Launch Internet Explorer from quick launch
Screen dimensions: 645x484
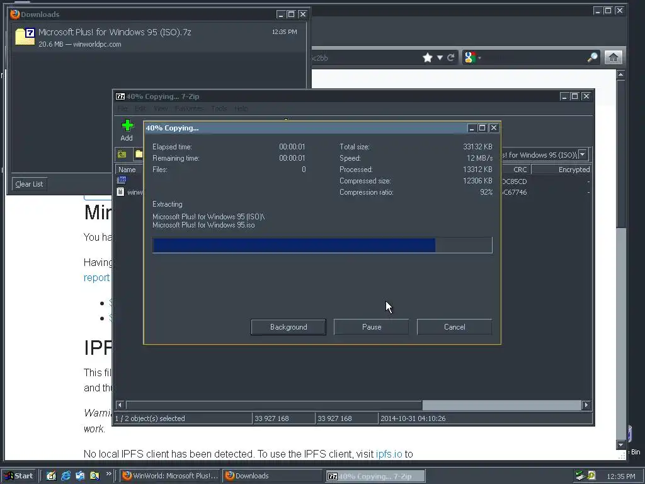click(66, 476)
